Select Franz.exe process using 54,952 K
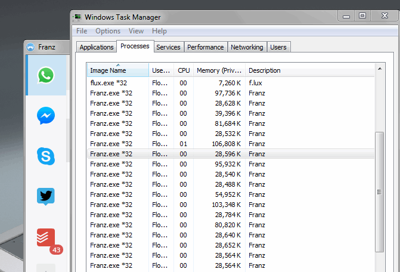This screenshot has width=400, height=272. point(231,194)
